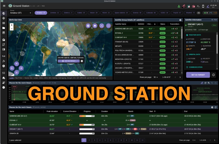Screen dimensions: 219x144
Task: Open the TLE item in left sidebar
Action: pyautogui.click(x=4, y=56)
